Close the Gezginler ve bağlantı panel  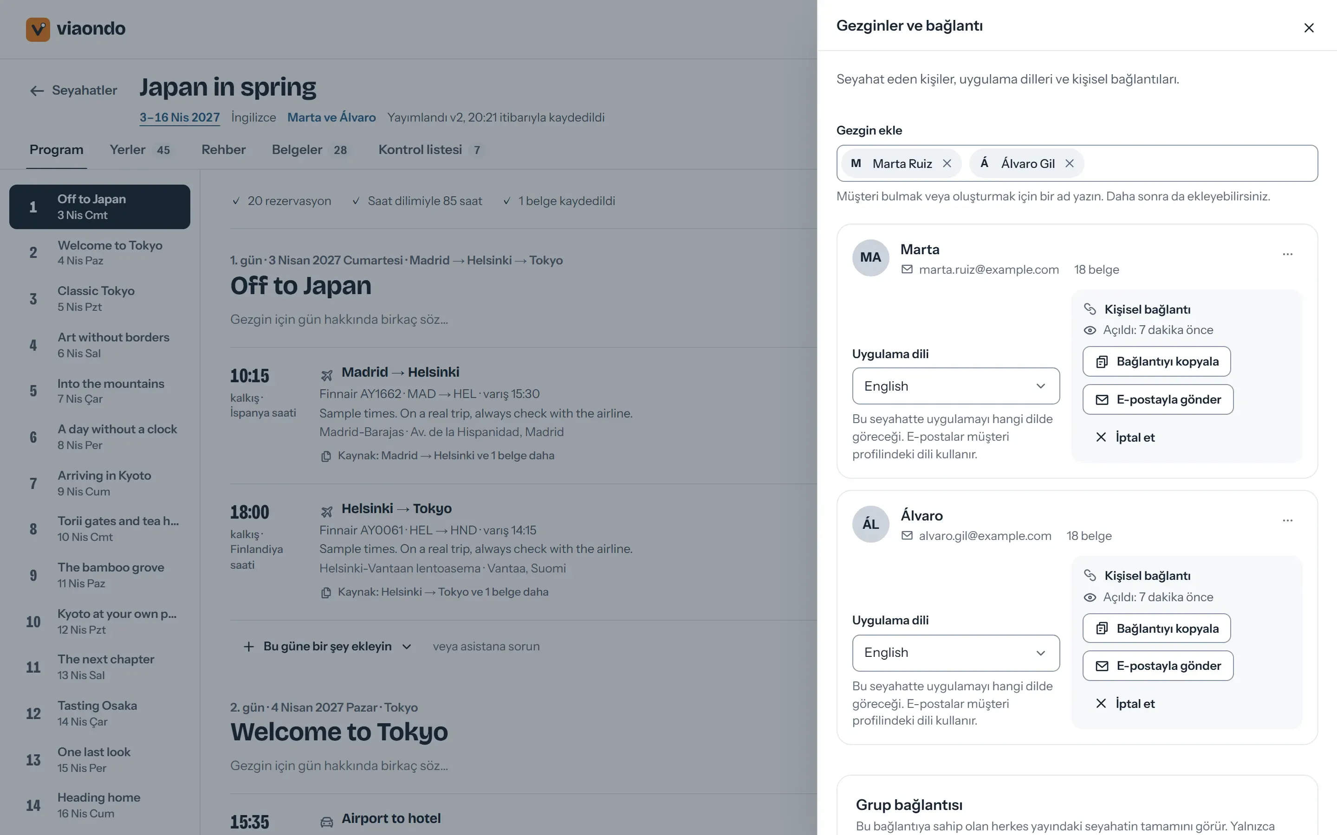1308,28
